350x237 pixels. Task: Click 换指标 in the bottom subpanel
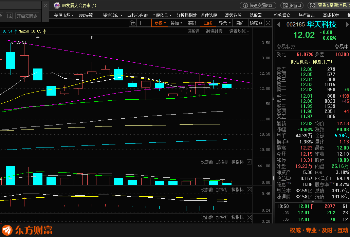tap(237, 218)
